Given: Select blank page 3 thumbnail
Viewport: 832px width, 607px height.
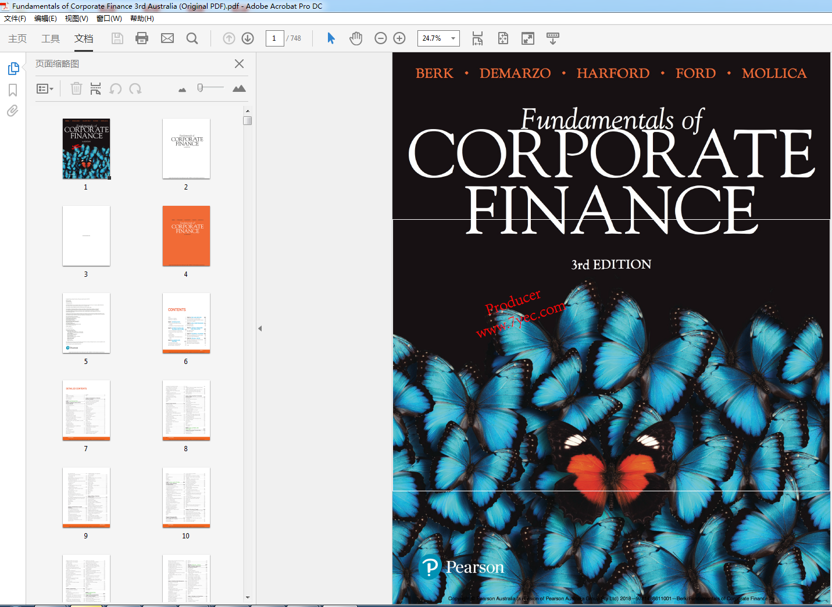Looking at the screenshot, I should (x=86, y=236).
